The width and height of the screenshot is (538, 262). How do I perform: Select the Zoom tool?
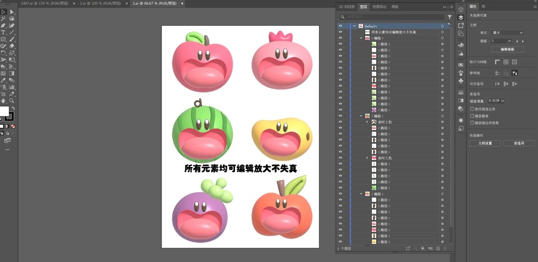(12, 101)
